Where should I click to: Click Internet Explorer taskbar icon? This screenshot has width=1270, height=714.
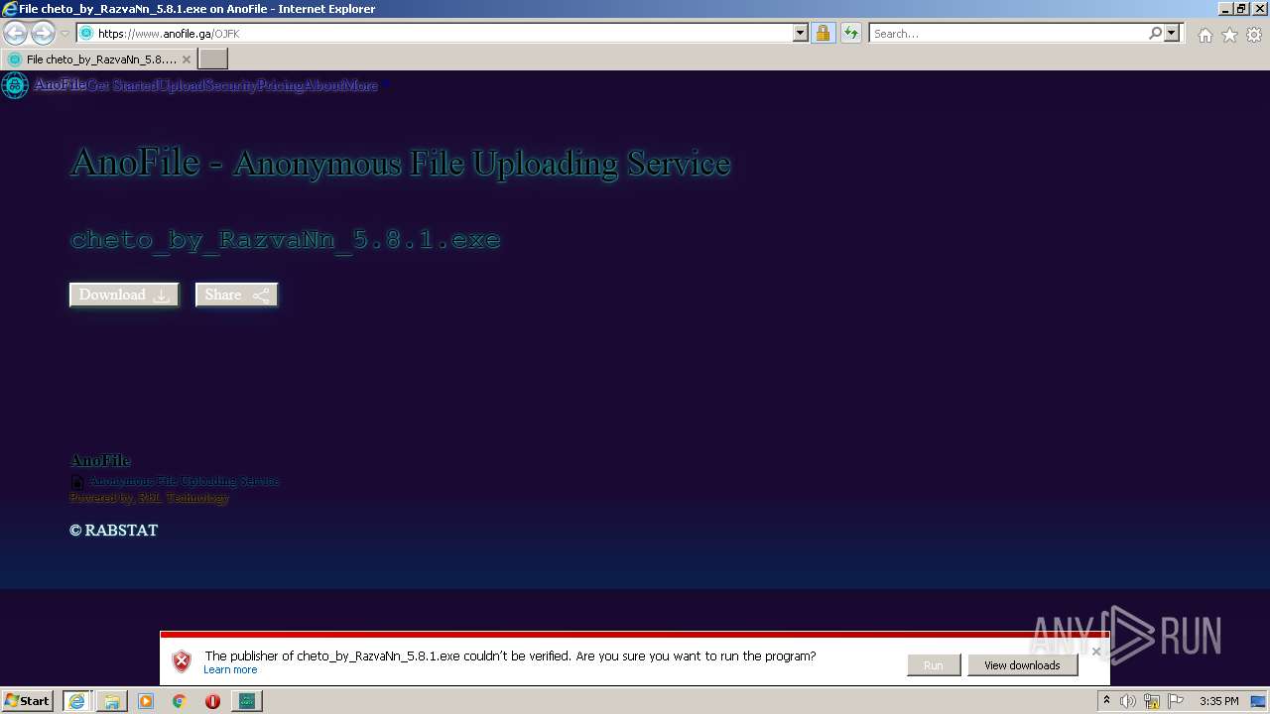pos(76,701)
